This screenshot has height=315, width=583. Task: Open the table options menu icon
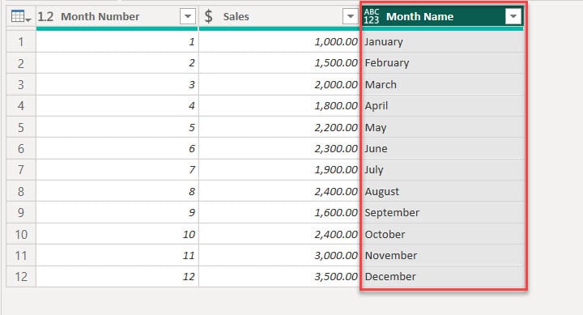21,16
